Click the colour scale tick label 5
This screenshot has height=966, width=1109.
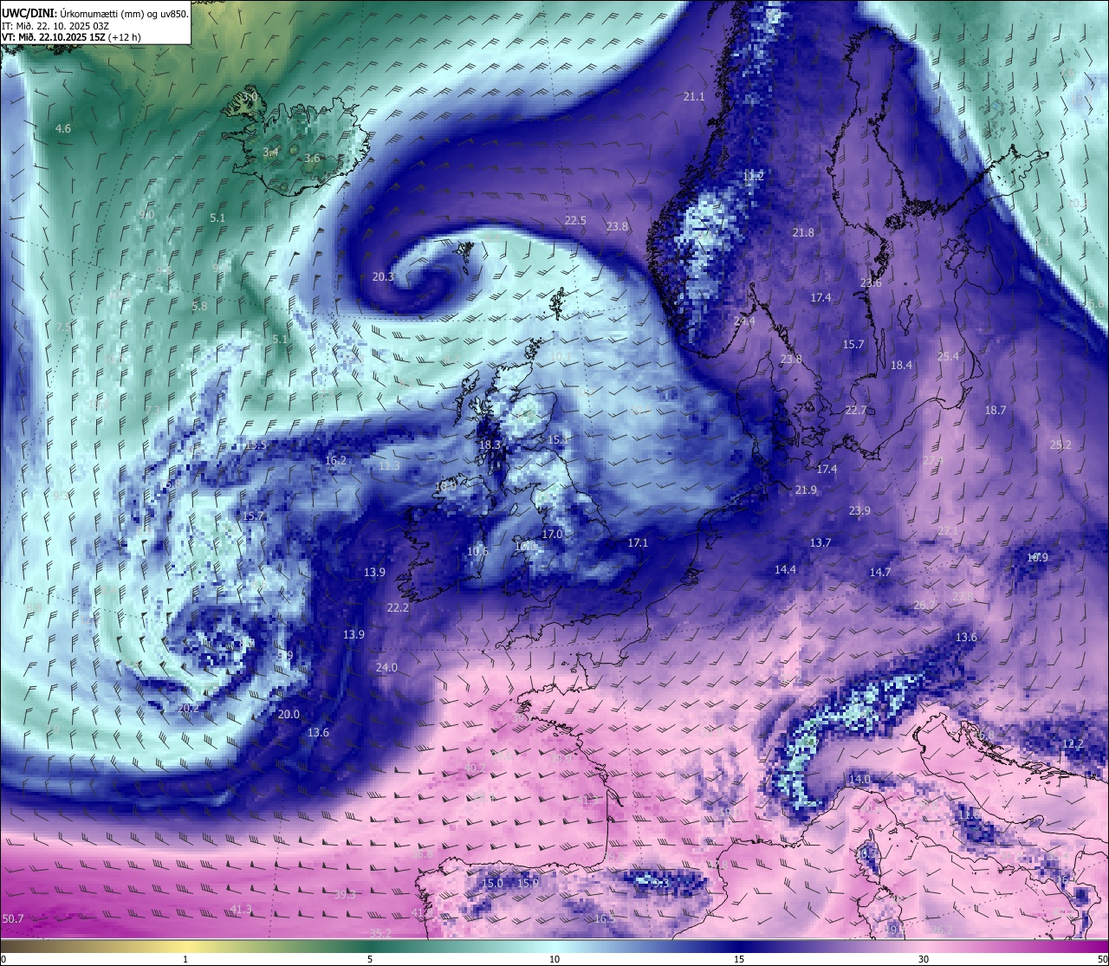[370, 959]
